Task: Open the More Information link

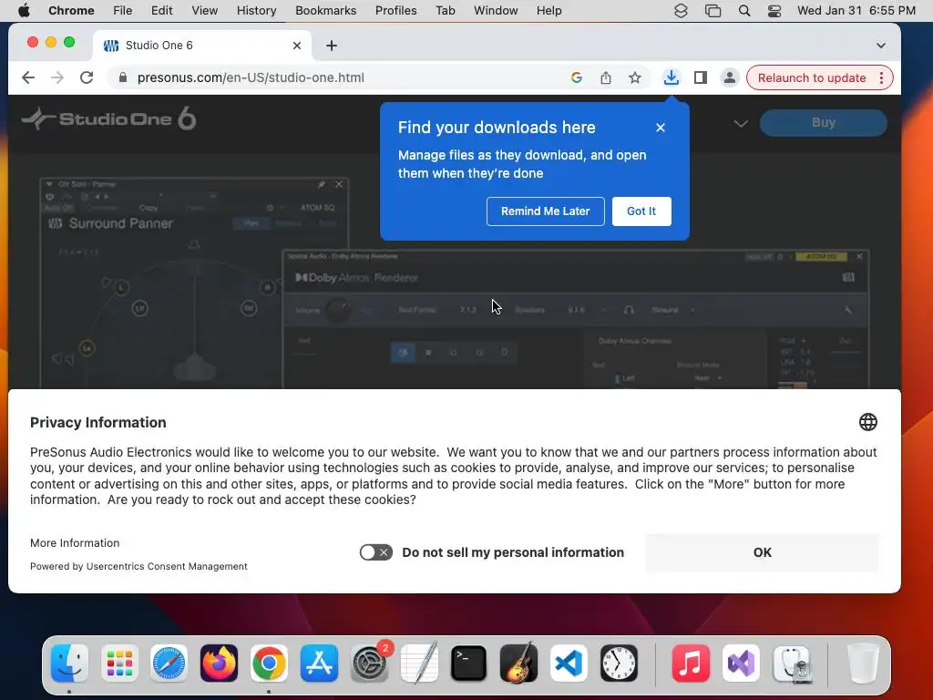Action: [75, 543]
